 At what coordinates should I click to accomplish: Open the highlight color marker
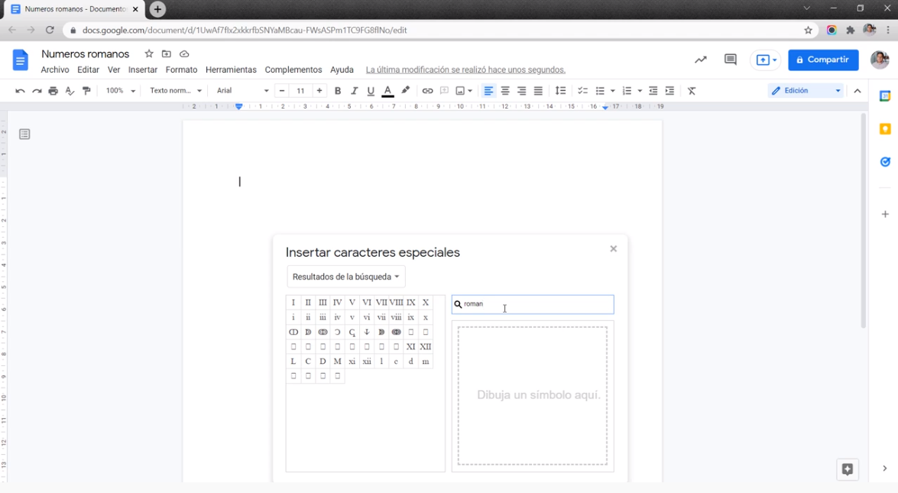pyautogui.click(x=406, y=90)
